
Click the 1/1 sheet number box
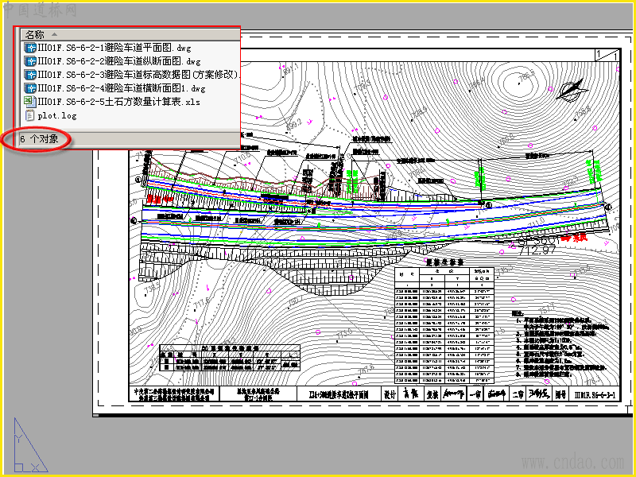(x=607, y=54)
